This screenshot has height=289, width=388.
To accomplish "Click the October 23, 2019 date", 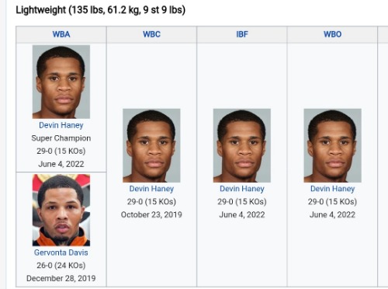I will (x=151, y=214).
